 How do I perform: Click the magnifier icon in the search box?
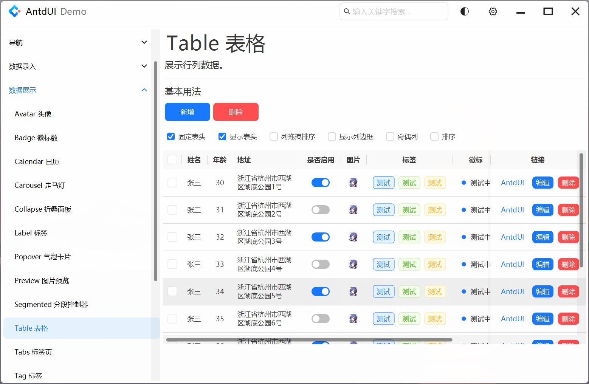click(x=347, y=11)
